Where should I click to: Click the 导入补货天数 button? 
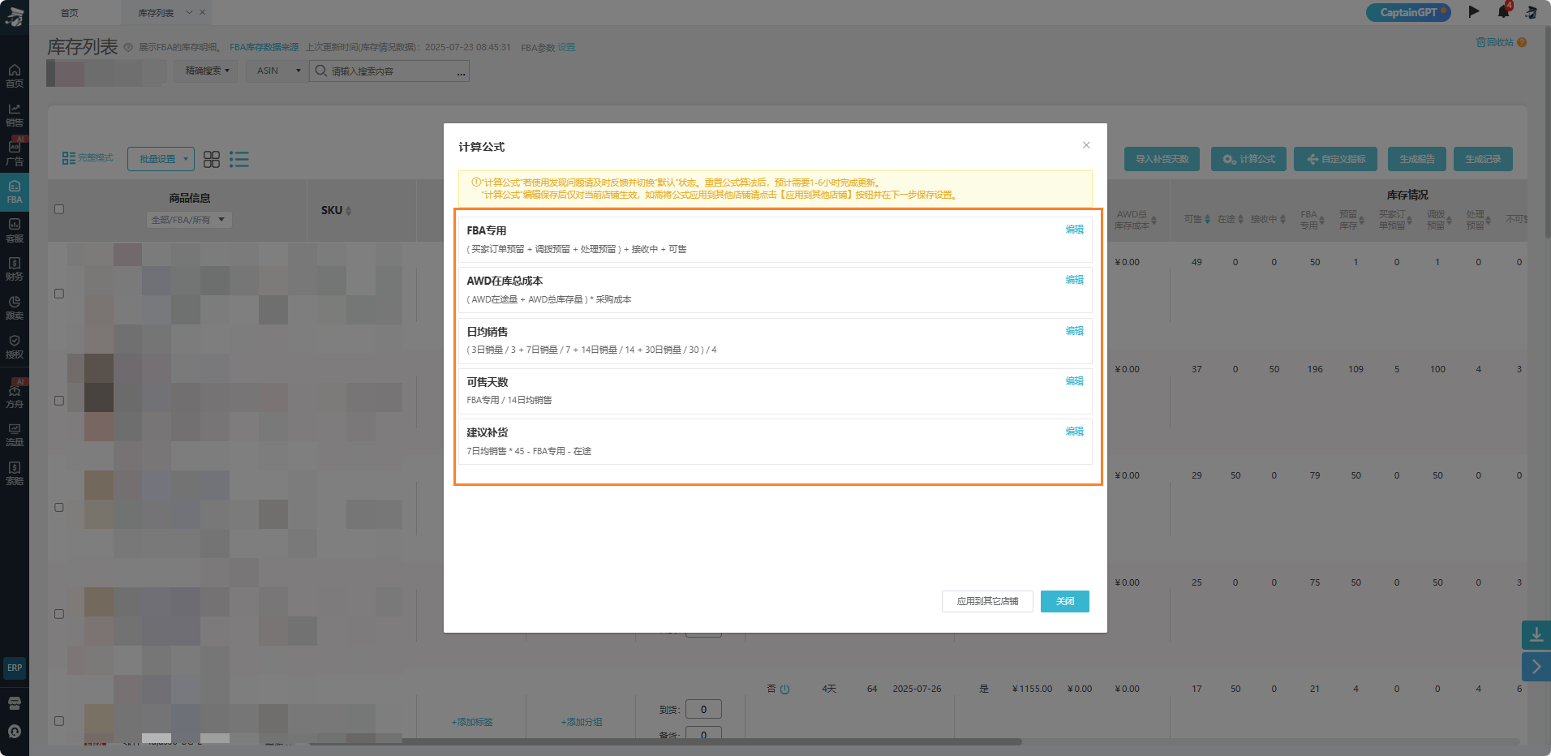(x=1162, y=159)
